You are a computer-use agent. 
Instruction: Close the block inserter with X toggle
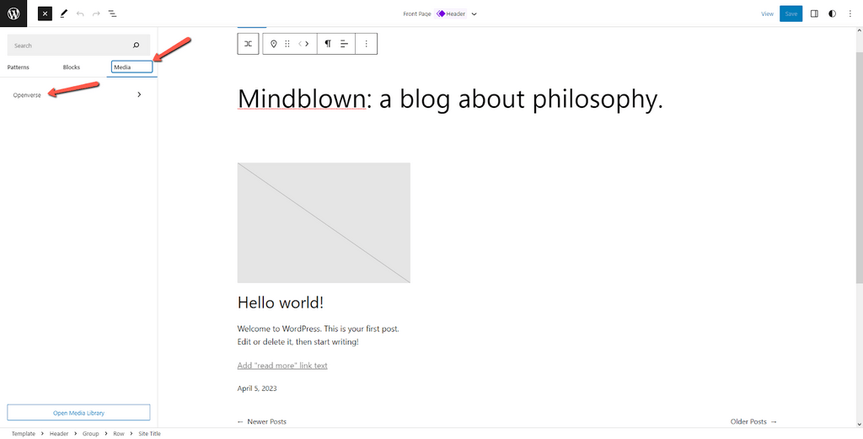pyautogui.click(x=45, y=13)
